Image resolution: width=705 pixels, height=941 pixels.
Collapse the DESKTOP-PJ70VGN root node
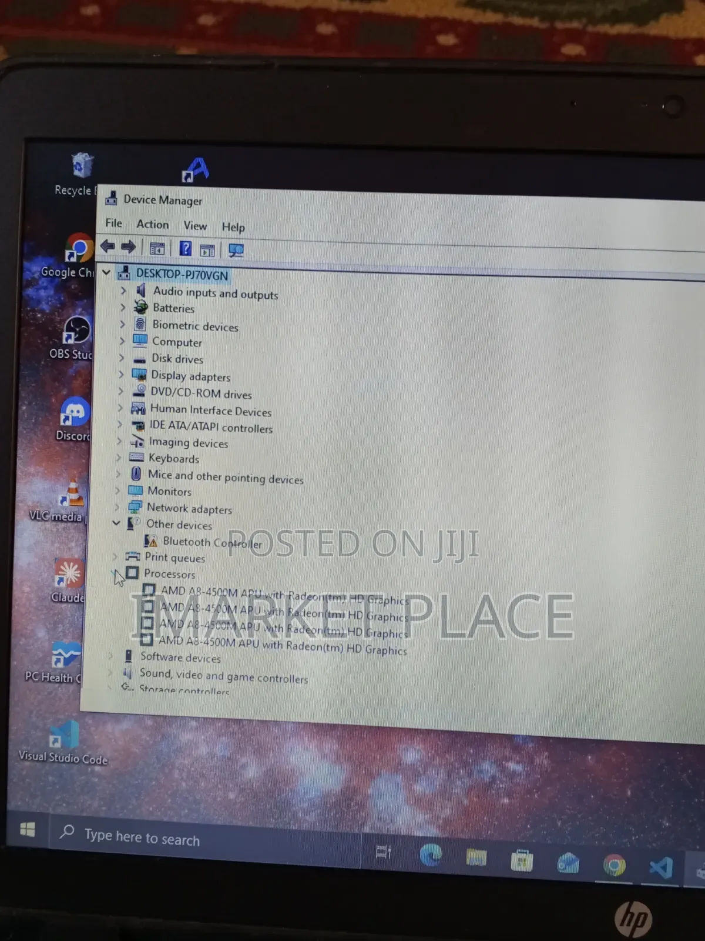pos(106,272)
